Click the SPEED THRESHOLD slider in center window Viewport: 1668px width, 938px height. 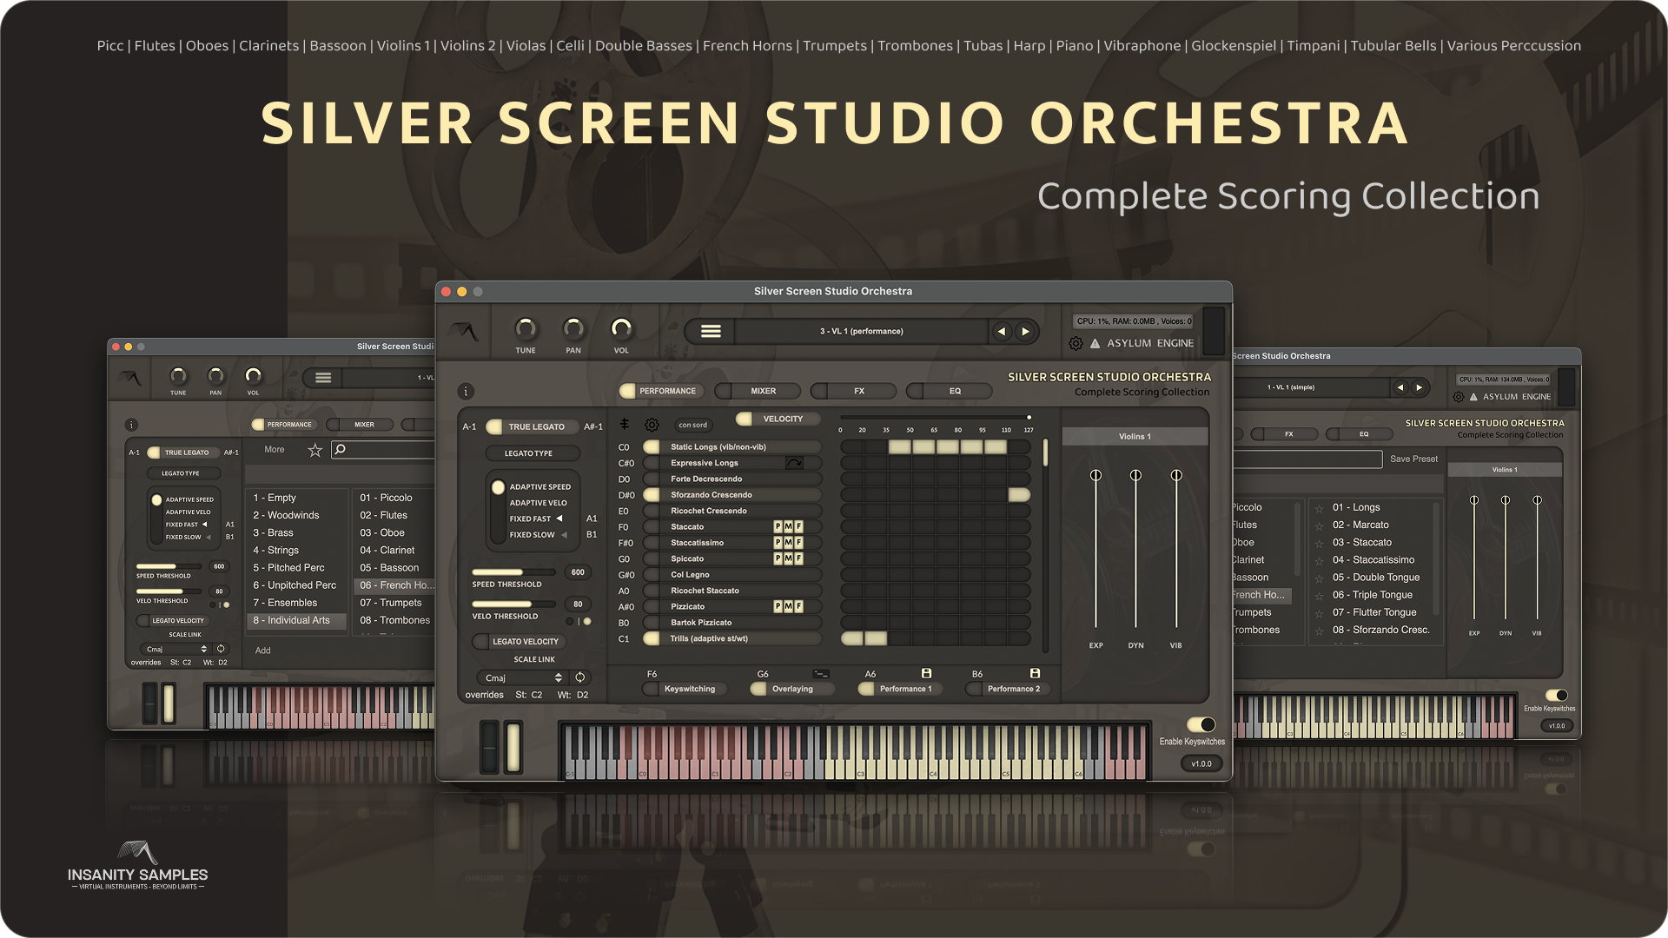tap(515, 572)
